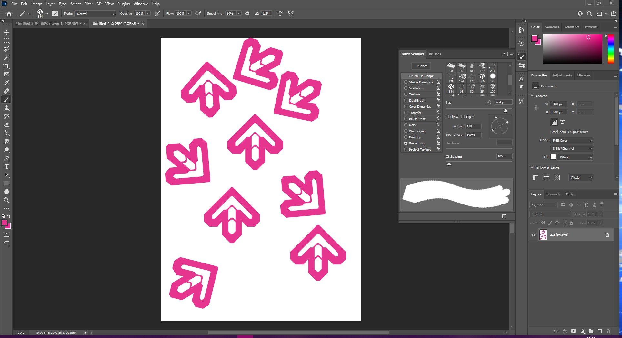
Task: Select the Zoom tool
Action: tap(6, 200)
